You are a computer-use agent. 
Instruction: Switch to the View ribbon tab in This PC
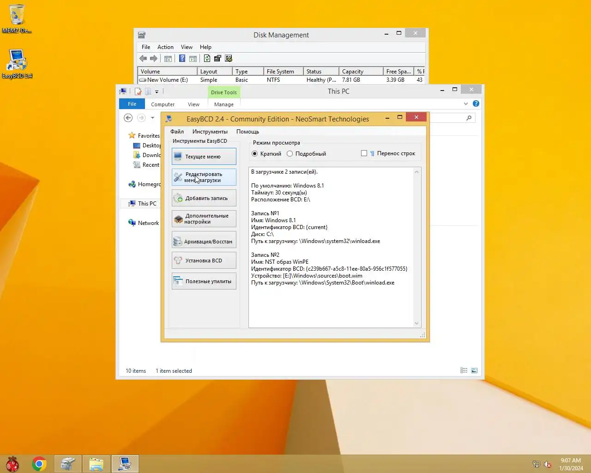pyautogui.click(x=194, y=104)
